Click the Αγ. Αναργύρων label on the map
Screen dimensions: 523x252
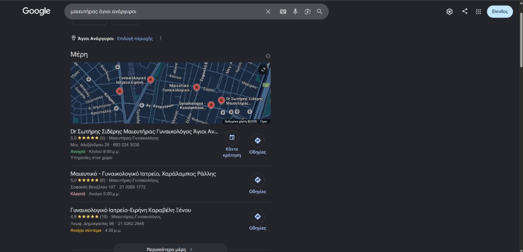click(x=160, y=106)
